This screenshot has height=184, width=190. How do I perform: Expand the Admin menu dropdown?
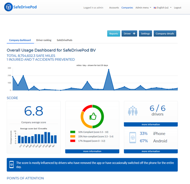143,8
